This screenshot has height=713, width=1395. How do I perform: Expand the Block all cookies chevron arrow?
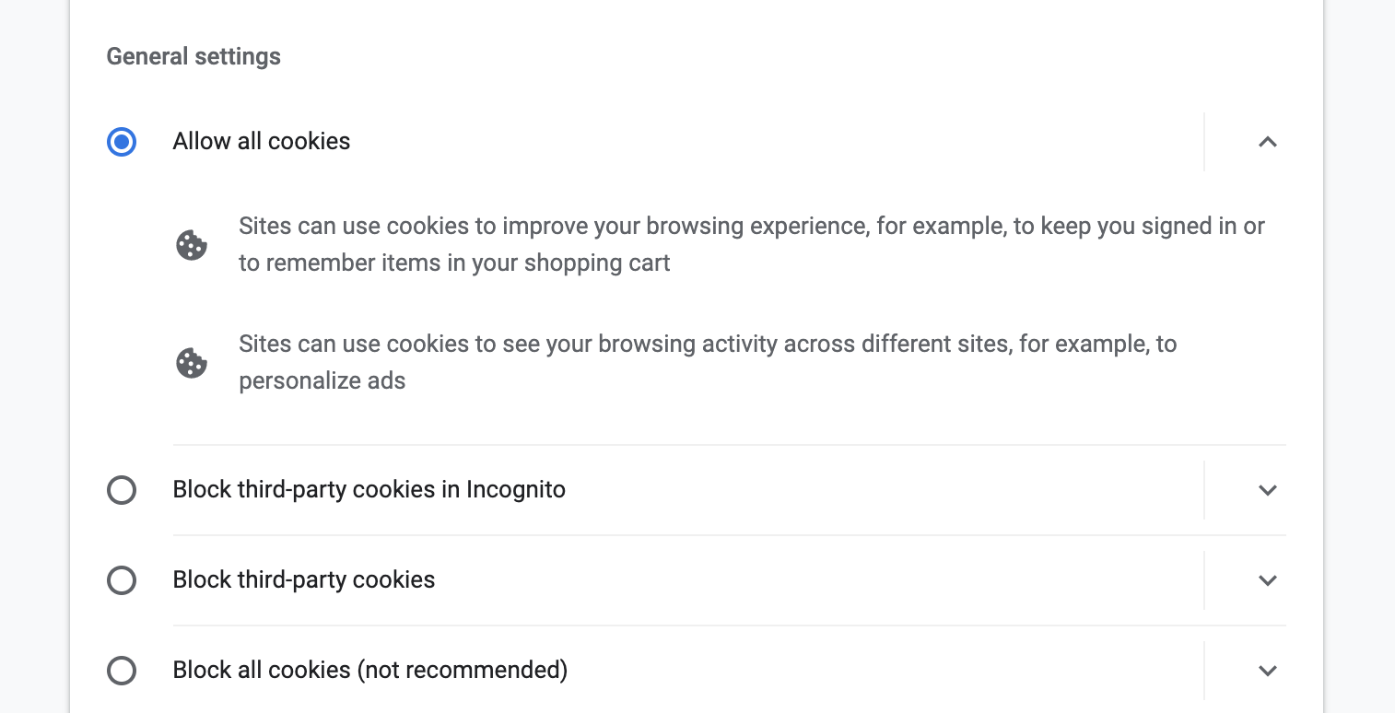click(x=1268, y=671)
